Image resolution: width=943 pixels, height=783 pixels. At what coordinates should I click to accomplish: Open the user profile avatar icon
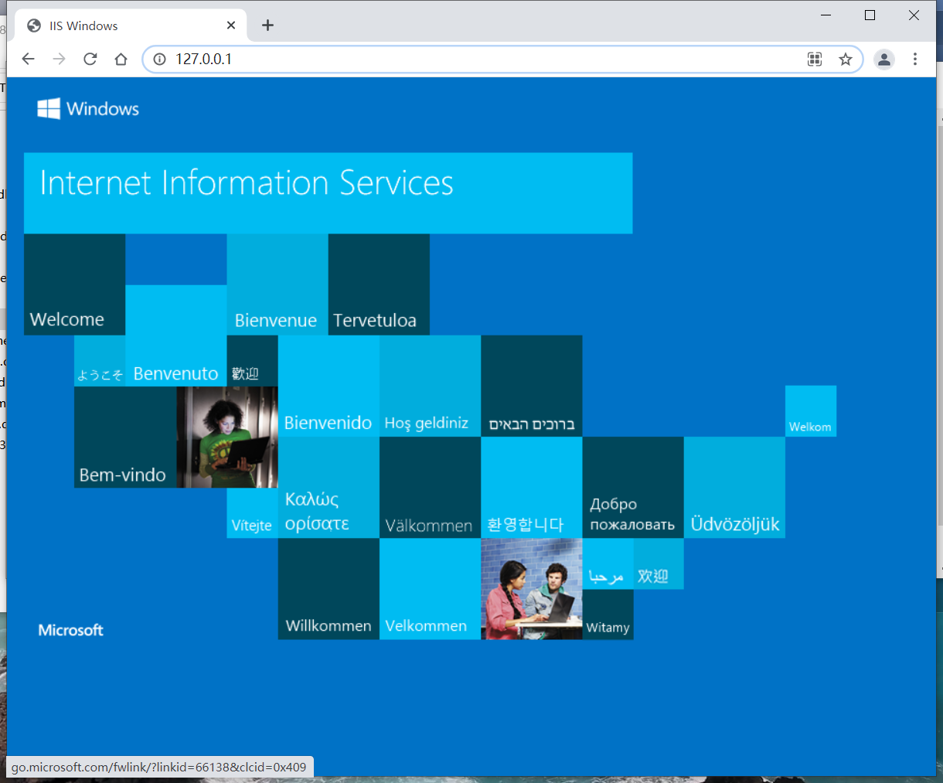[884, 59]
